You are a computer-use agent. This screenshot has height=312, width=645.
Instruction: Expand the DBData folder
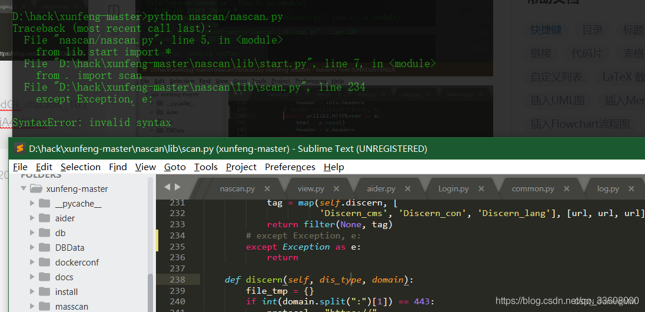point(32,248)
